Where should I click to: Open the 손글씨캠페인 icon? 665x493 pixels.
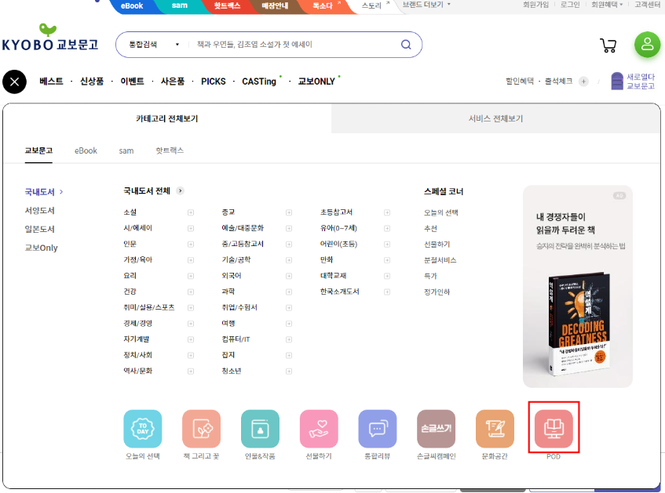[436, 429]
